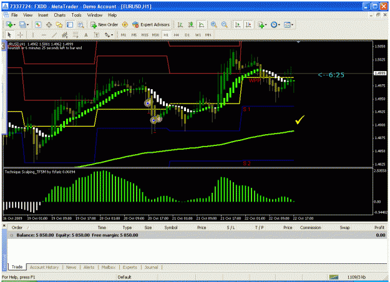Draw a horizontal line on chart
The image size is (390, 282).
coord(44,35)
